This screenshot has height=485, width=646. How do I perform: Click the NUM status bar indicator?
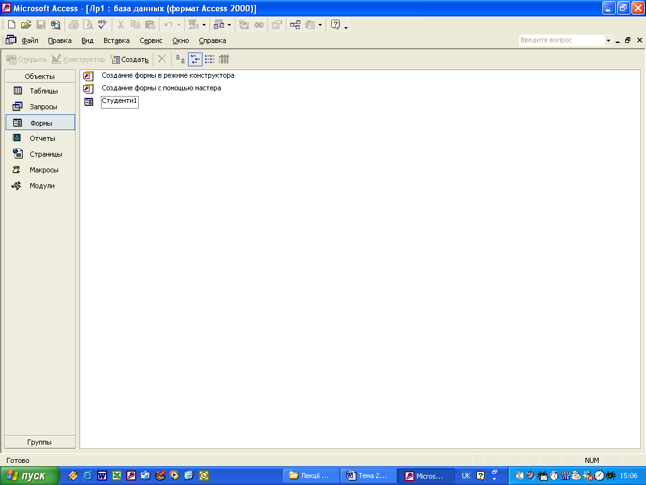(x=592, y=460)
